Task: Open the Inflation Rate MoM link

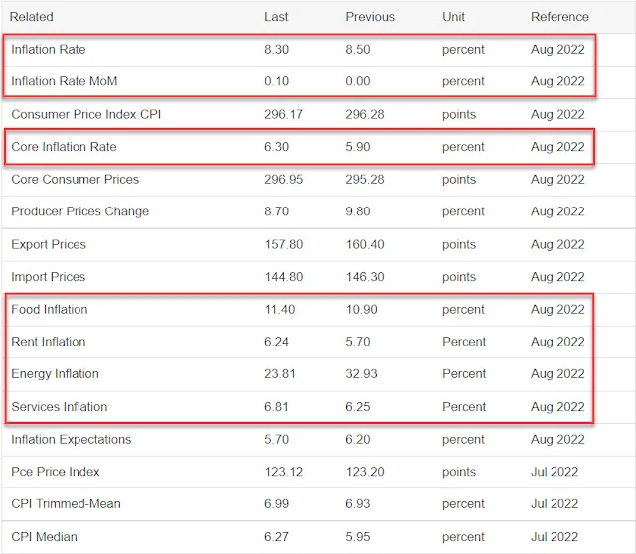Action: pos(64,81)
